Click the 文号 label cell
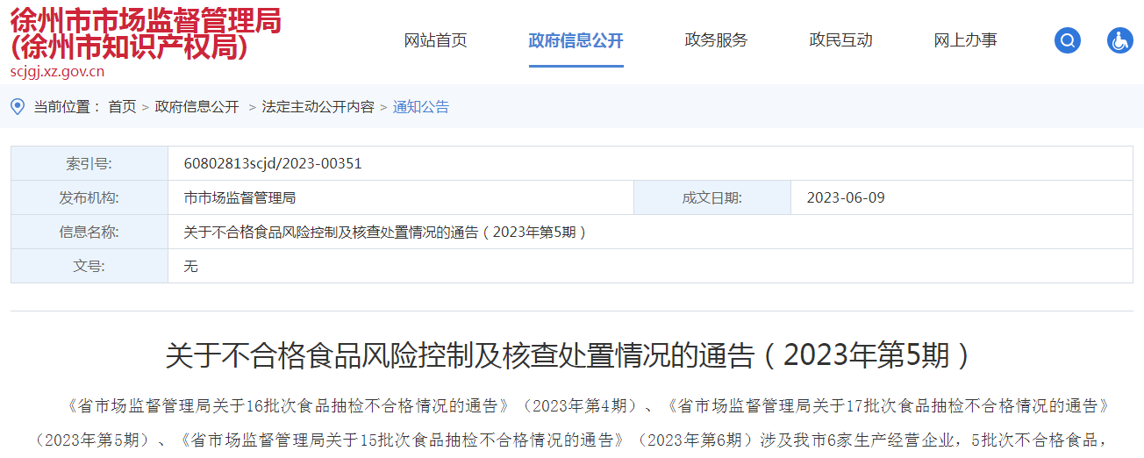The height and width of the screenshot is (458, 1144). 89,266
